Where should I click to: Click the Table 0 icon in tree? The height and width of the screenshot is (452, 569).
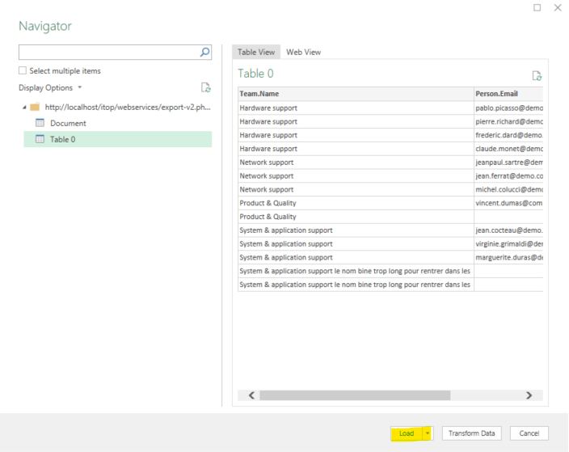point(40,139)
